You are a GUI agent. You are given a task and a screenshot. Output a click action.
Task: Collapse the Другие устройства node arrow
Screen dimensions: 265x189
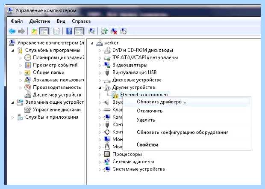pyautogui.click(x=100, y=88)
